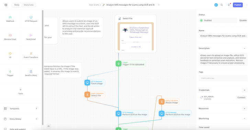This screenshot has height=130, width=250.
Task: Click the Fetch Image HTTP Request node icon
Action: tap(87, 83)
